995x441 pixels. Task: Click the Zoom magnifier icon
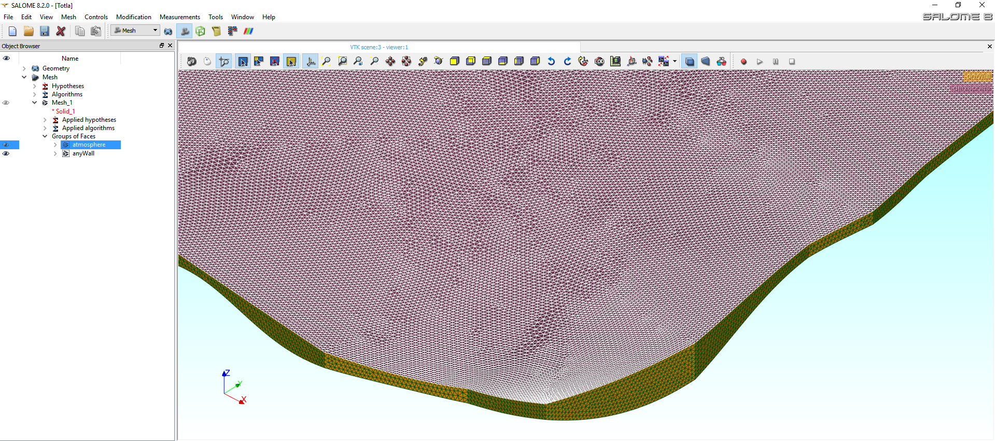374,61
